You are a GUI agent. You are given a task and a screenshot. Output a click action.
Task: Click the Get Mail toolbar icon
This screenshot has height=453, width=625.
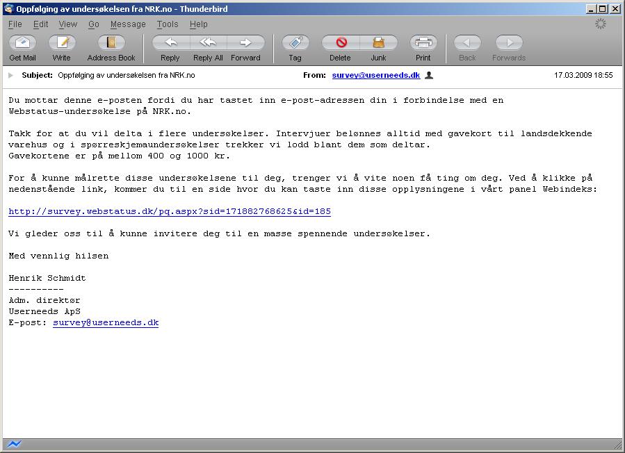pos(23,43)
